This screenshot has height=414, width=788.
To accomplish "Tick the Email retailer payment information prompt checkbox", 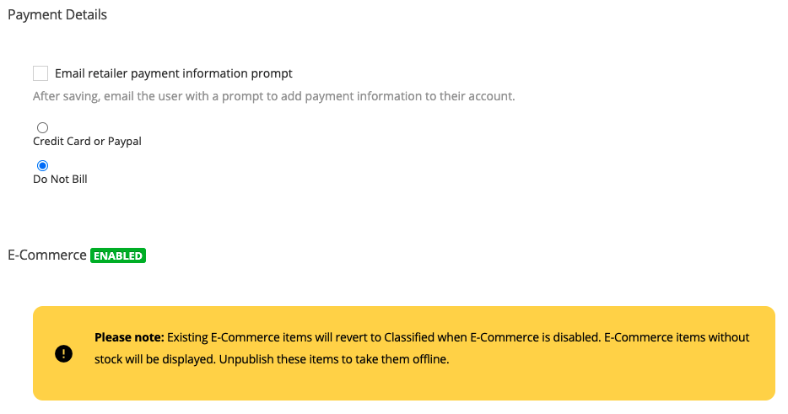I will (x=40, y=73).
